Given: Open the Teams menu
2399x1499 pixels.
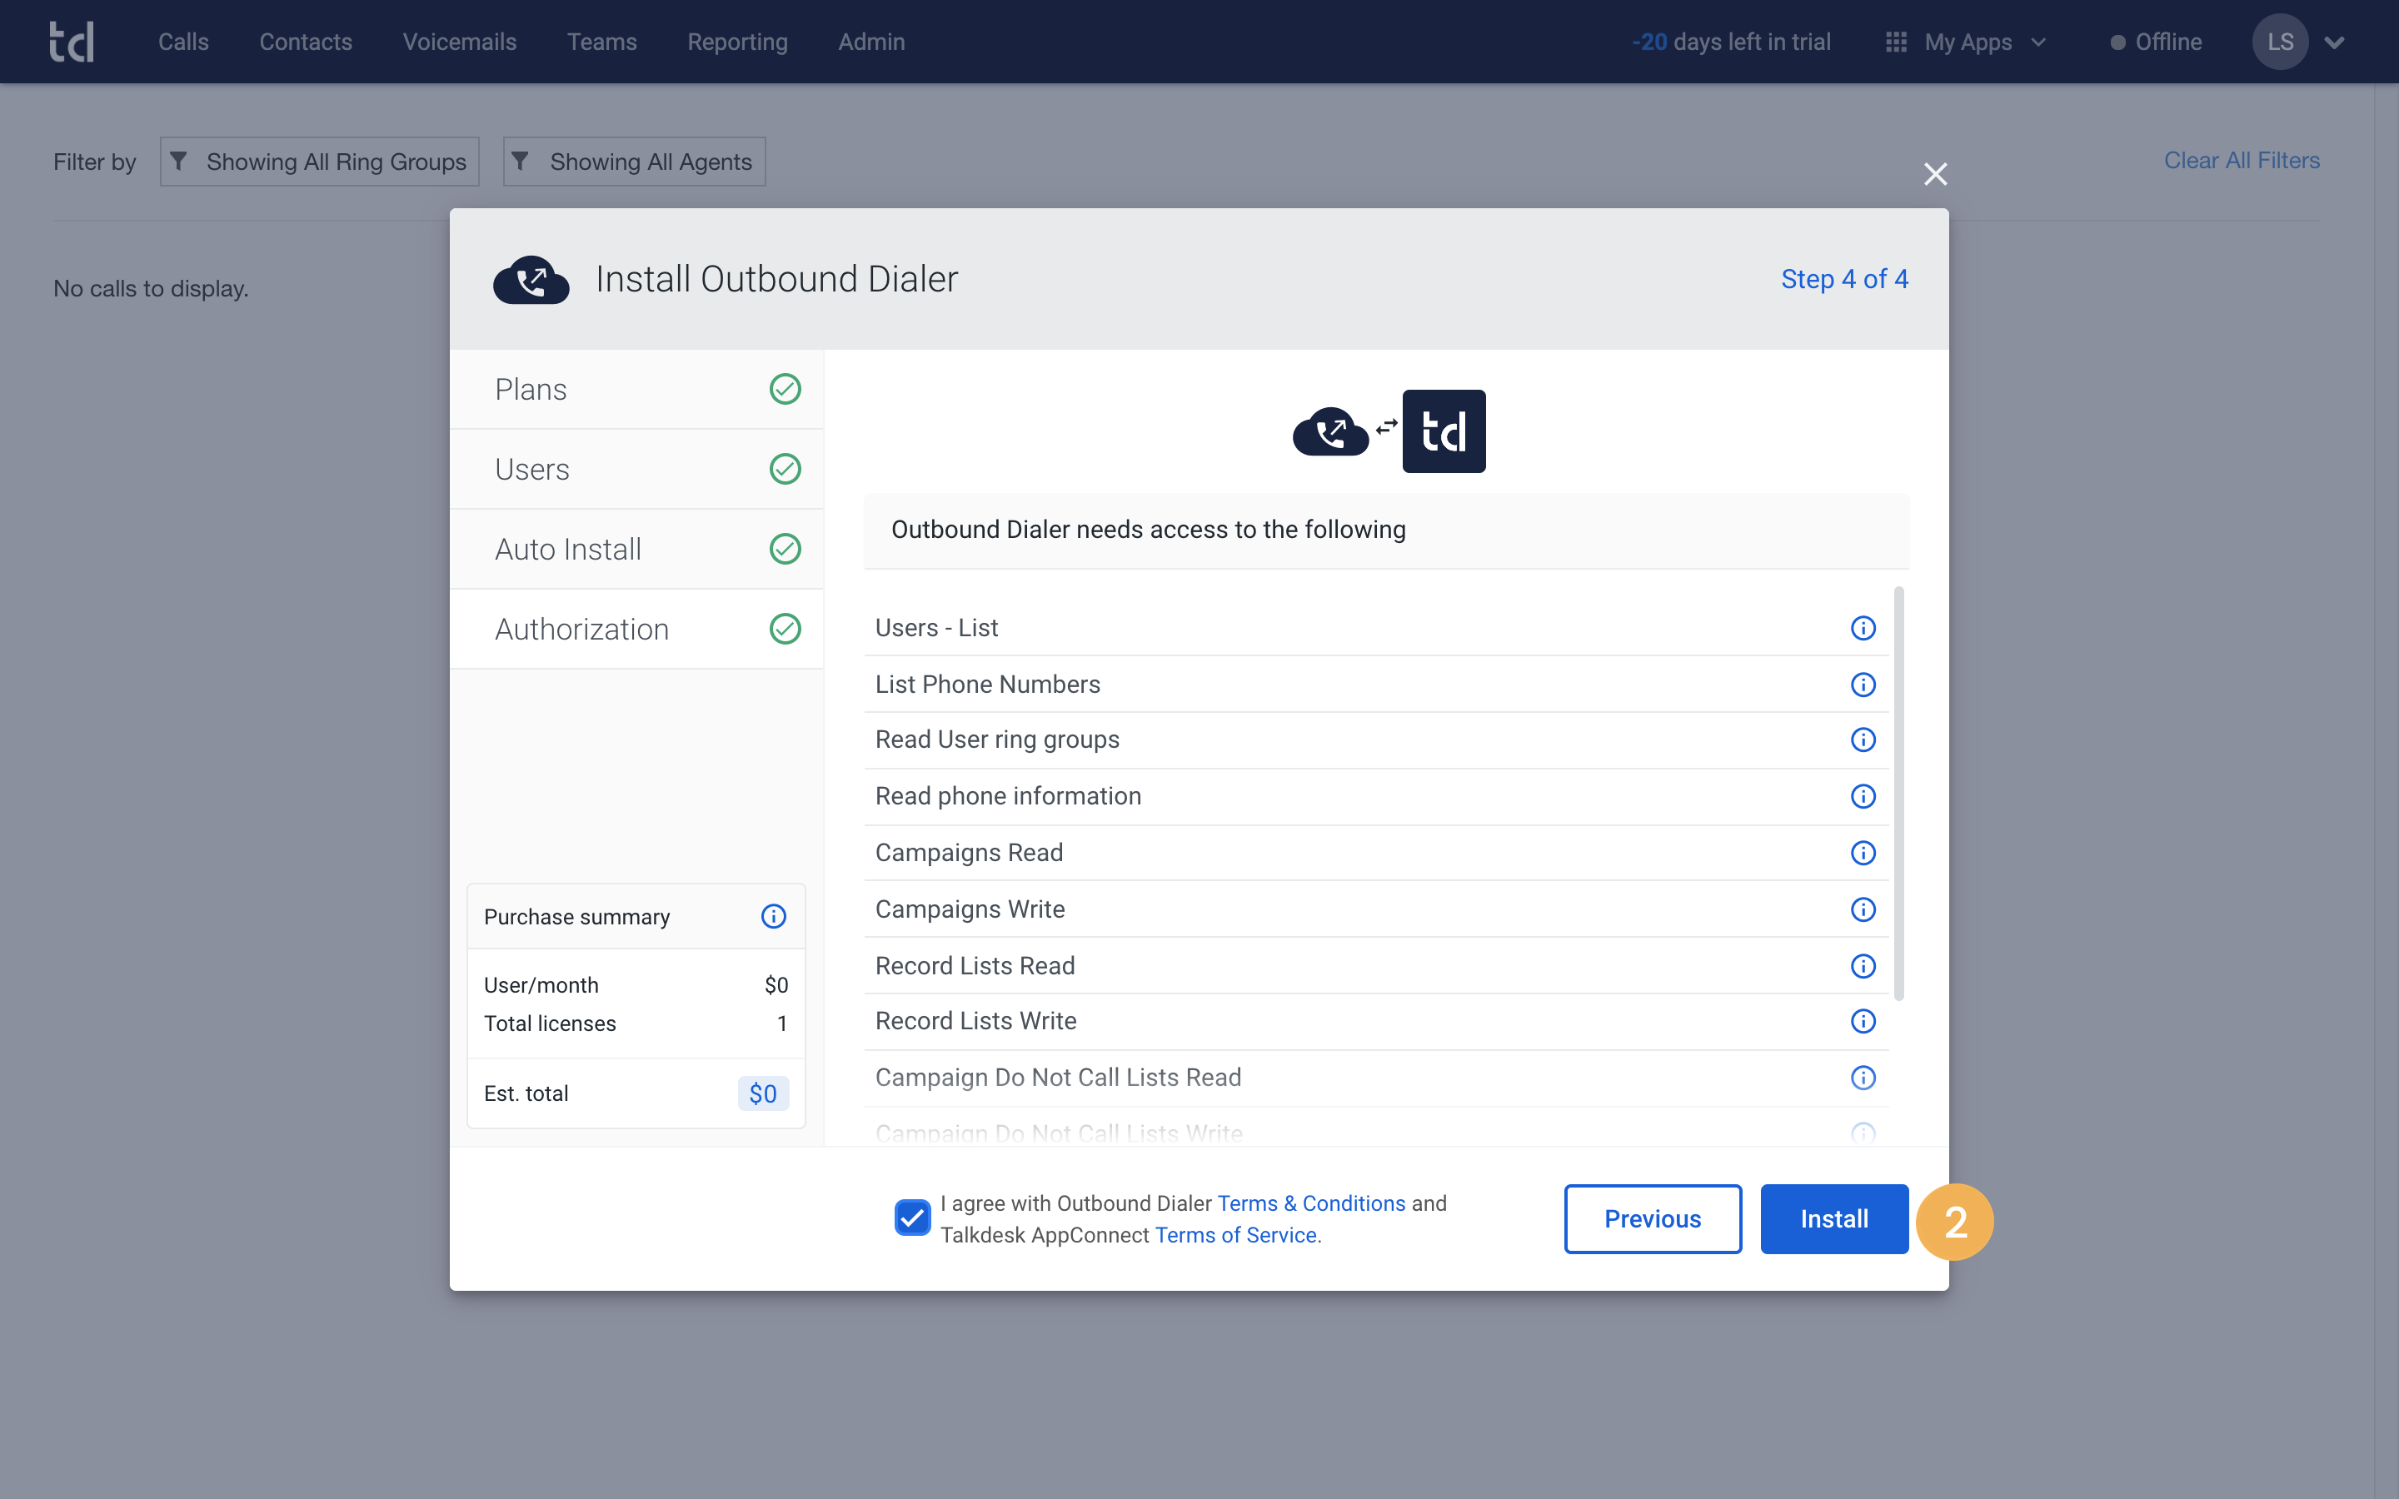Looking at the screenshot, I should tap(601, 42).
